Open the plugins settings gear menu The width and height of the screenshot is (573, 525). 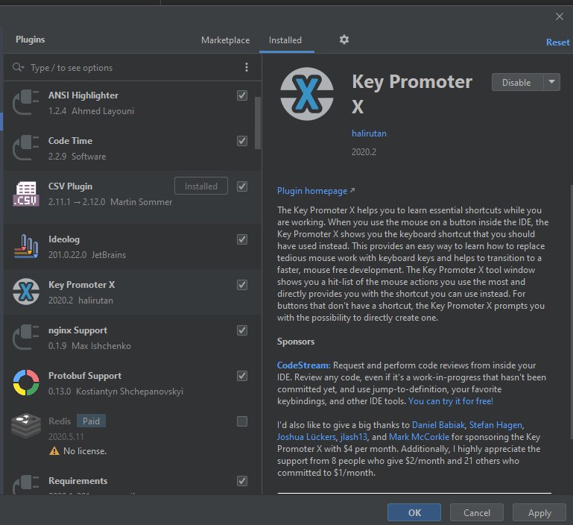point(344,40)
